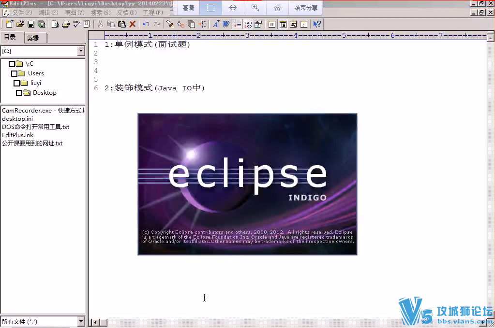Screen dimensions: 495x328
Task: Click the F window toolbar icon
Action: 304,24
